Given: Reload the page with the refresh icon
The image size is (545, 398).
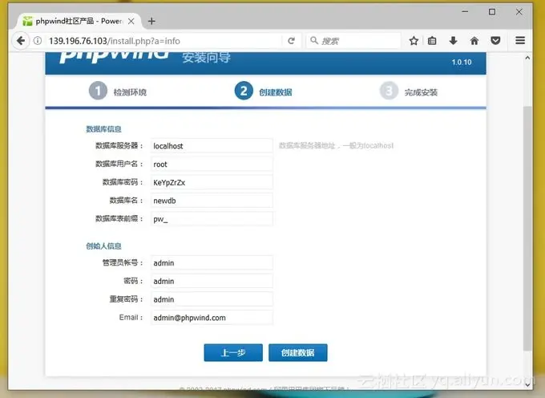Looking at the screenshot, I should 291,41.
